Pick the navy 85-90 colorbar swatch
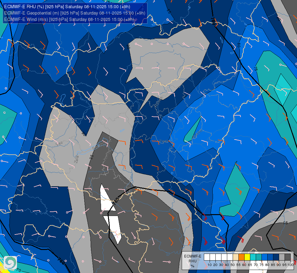This screenshot has width=297, height=273. tap(276, 257)
